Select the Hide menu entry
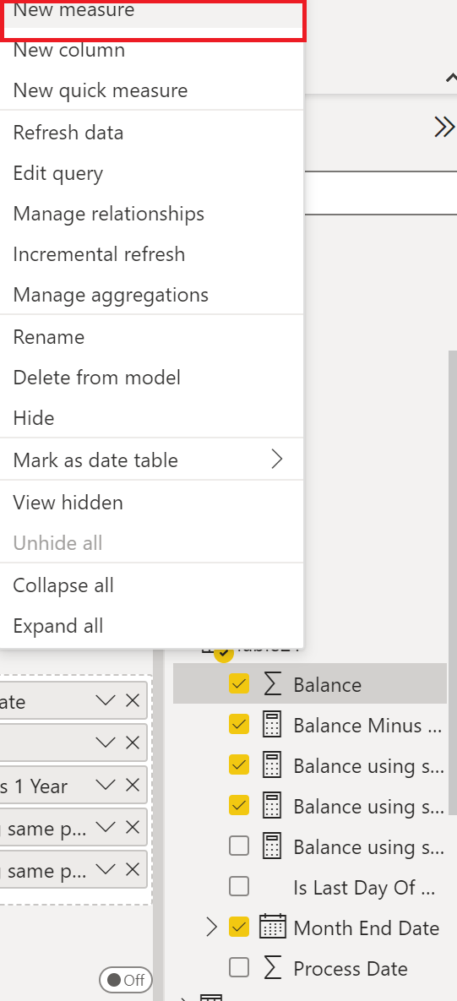 tap(152, 418)
